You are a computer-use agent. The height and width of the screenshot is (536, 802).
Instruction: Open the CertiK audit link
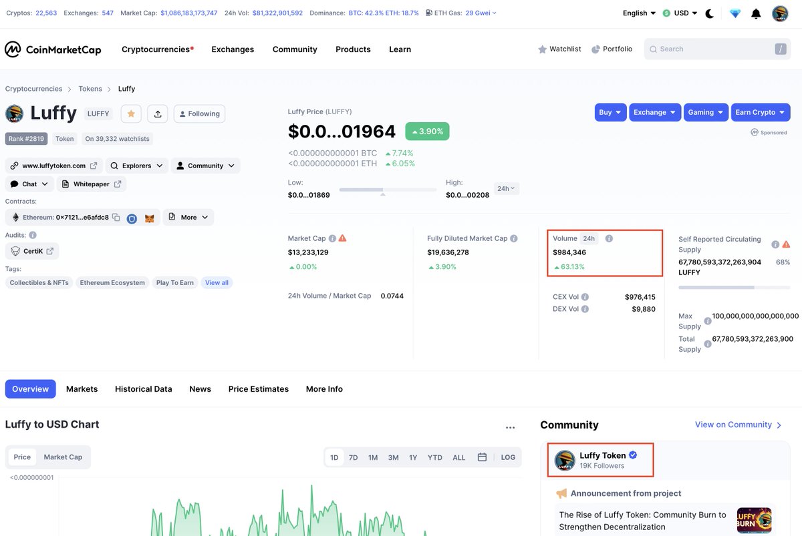coord(32,251)
